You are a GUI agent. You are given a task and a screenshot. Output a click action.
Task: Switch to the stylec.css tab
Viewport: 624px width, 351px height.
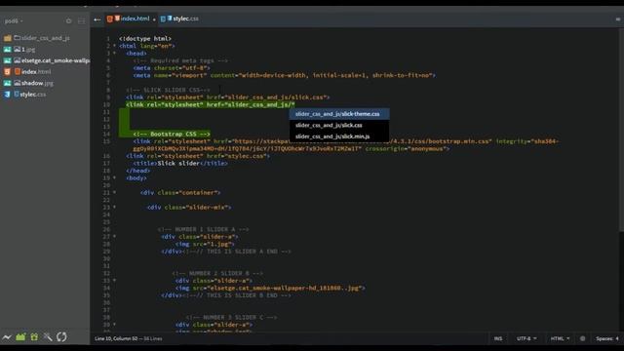coord(185,19)
